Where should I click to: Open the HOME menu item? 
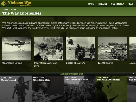[91, 4]
